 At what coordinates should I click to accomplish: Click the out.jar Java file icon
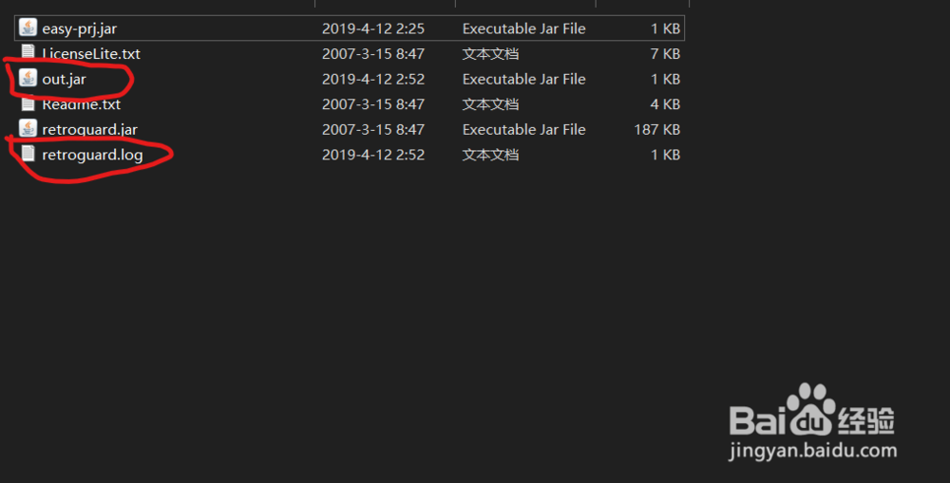(28, 79)
